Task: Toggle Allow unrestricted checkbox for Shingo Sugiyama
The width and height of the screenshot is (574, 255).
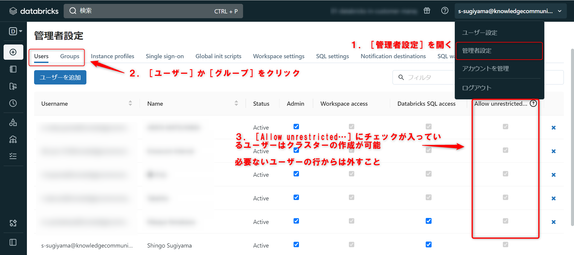Action: 506,245
